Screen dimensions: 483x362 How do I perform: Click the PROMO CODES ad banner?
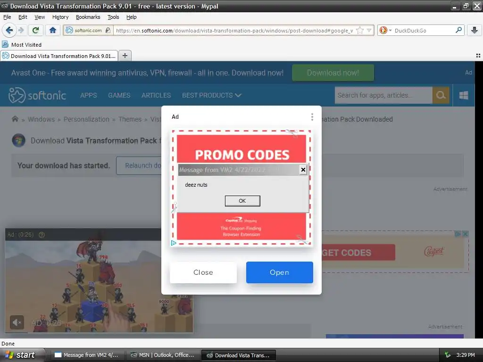[241, 148]
